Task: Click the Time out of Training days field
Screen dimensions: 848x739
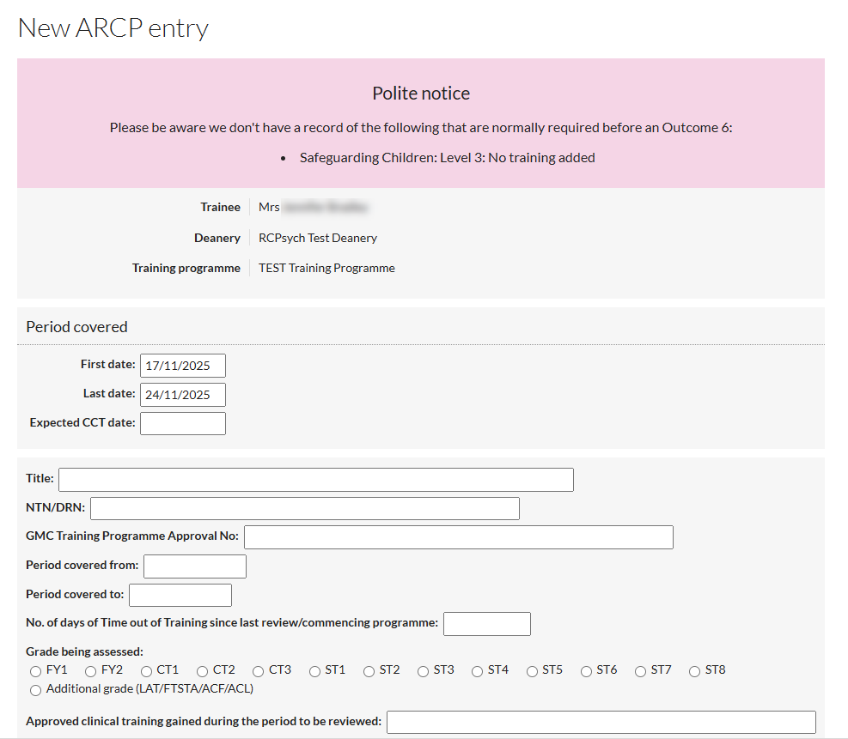Action: pyautogui.click(x=487, y=624)
